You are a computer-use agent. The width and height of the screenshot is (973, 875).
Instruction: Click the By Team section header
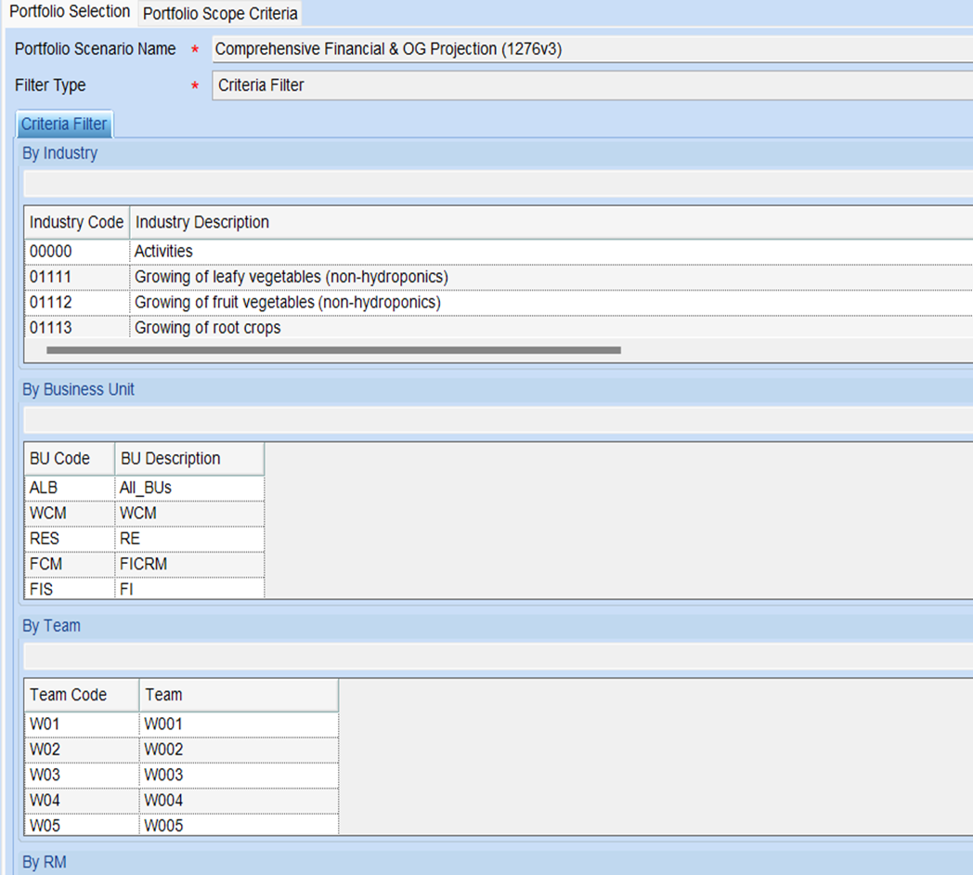[51, 625]
